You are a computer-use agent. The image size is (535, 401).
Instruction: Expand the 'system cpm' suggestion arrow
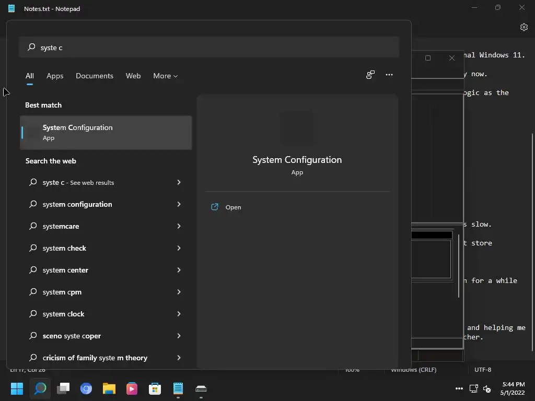[179, 292]
